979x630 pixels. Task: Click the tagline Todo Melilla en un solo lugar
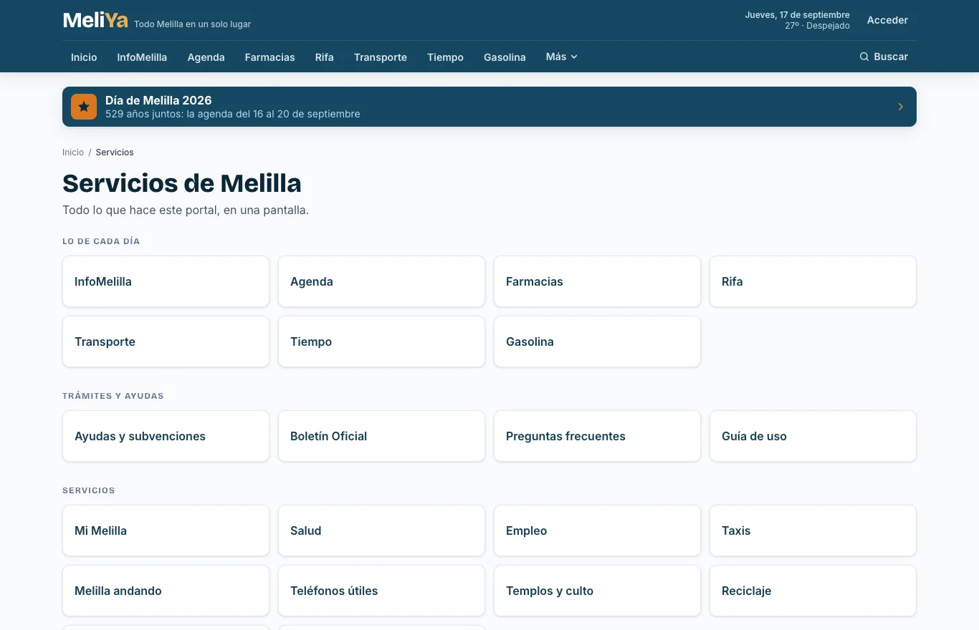point(192,24)
